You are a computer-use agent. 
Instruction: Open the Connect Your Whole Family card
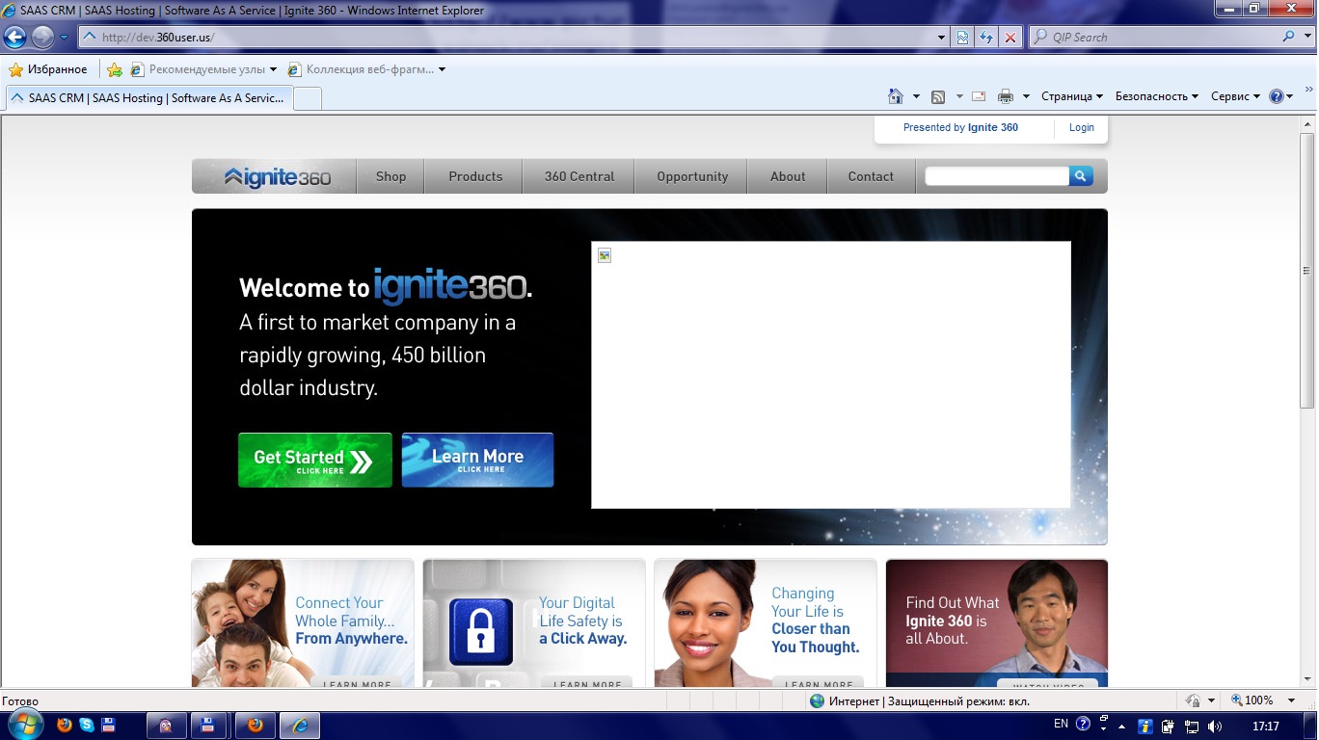point(303,623)
